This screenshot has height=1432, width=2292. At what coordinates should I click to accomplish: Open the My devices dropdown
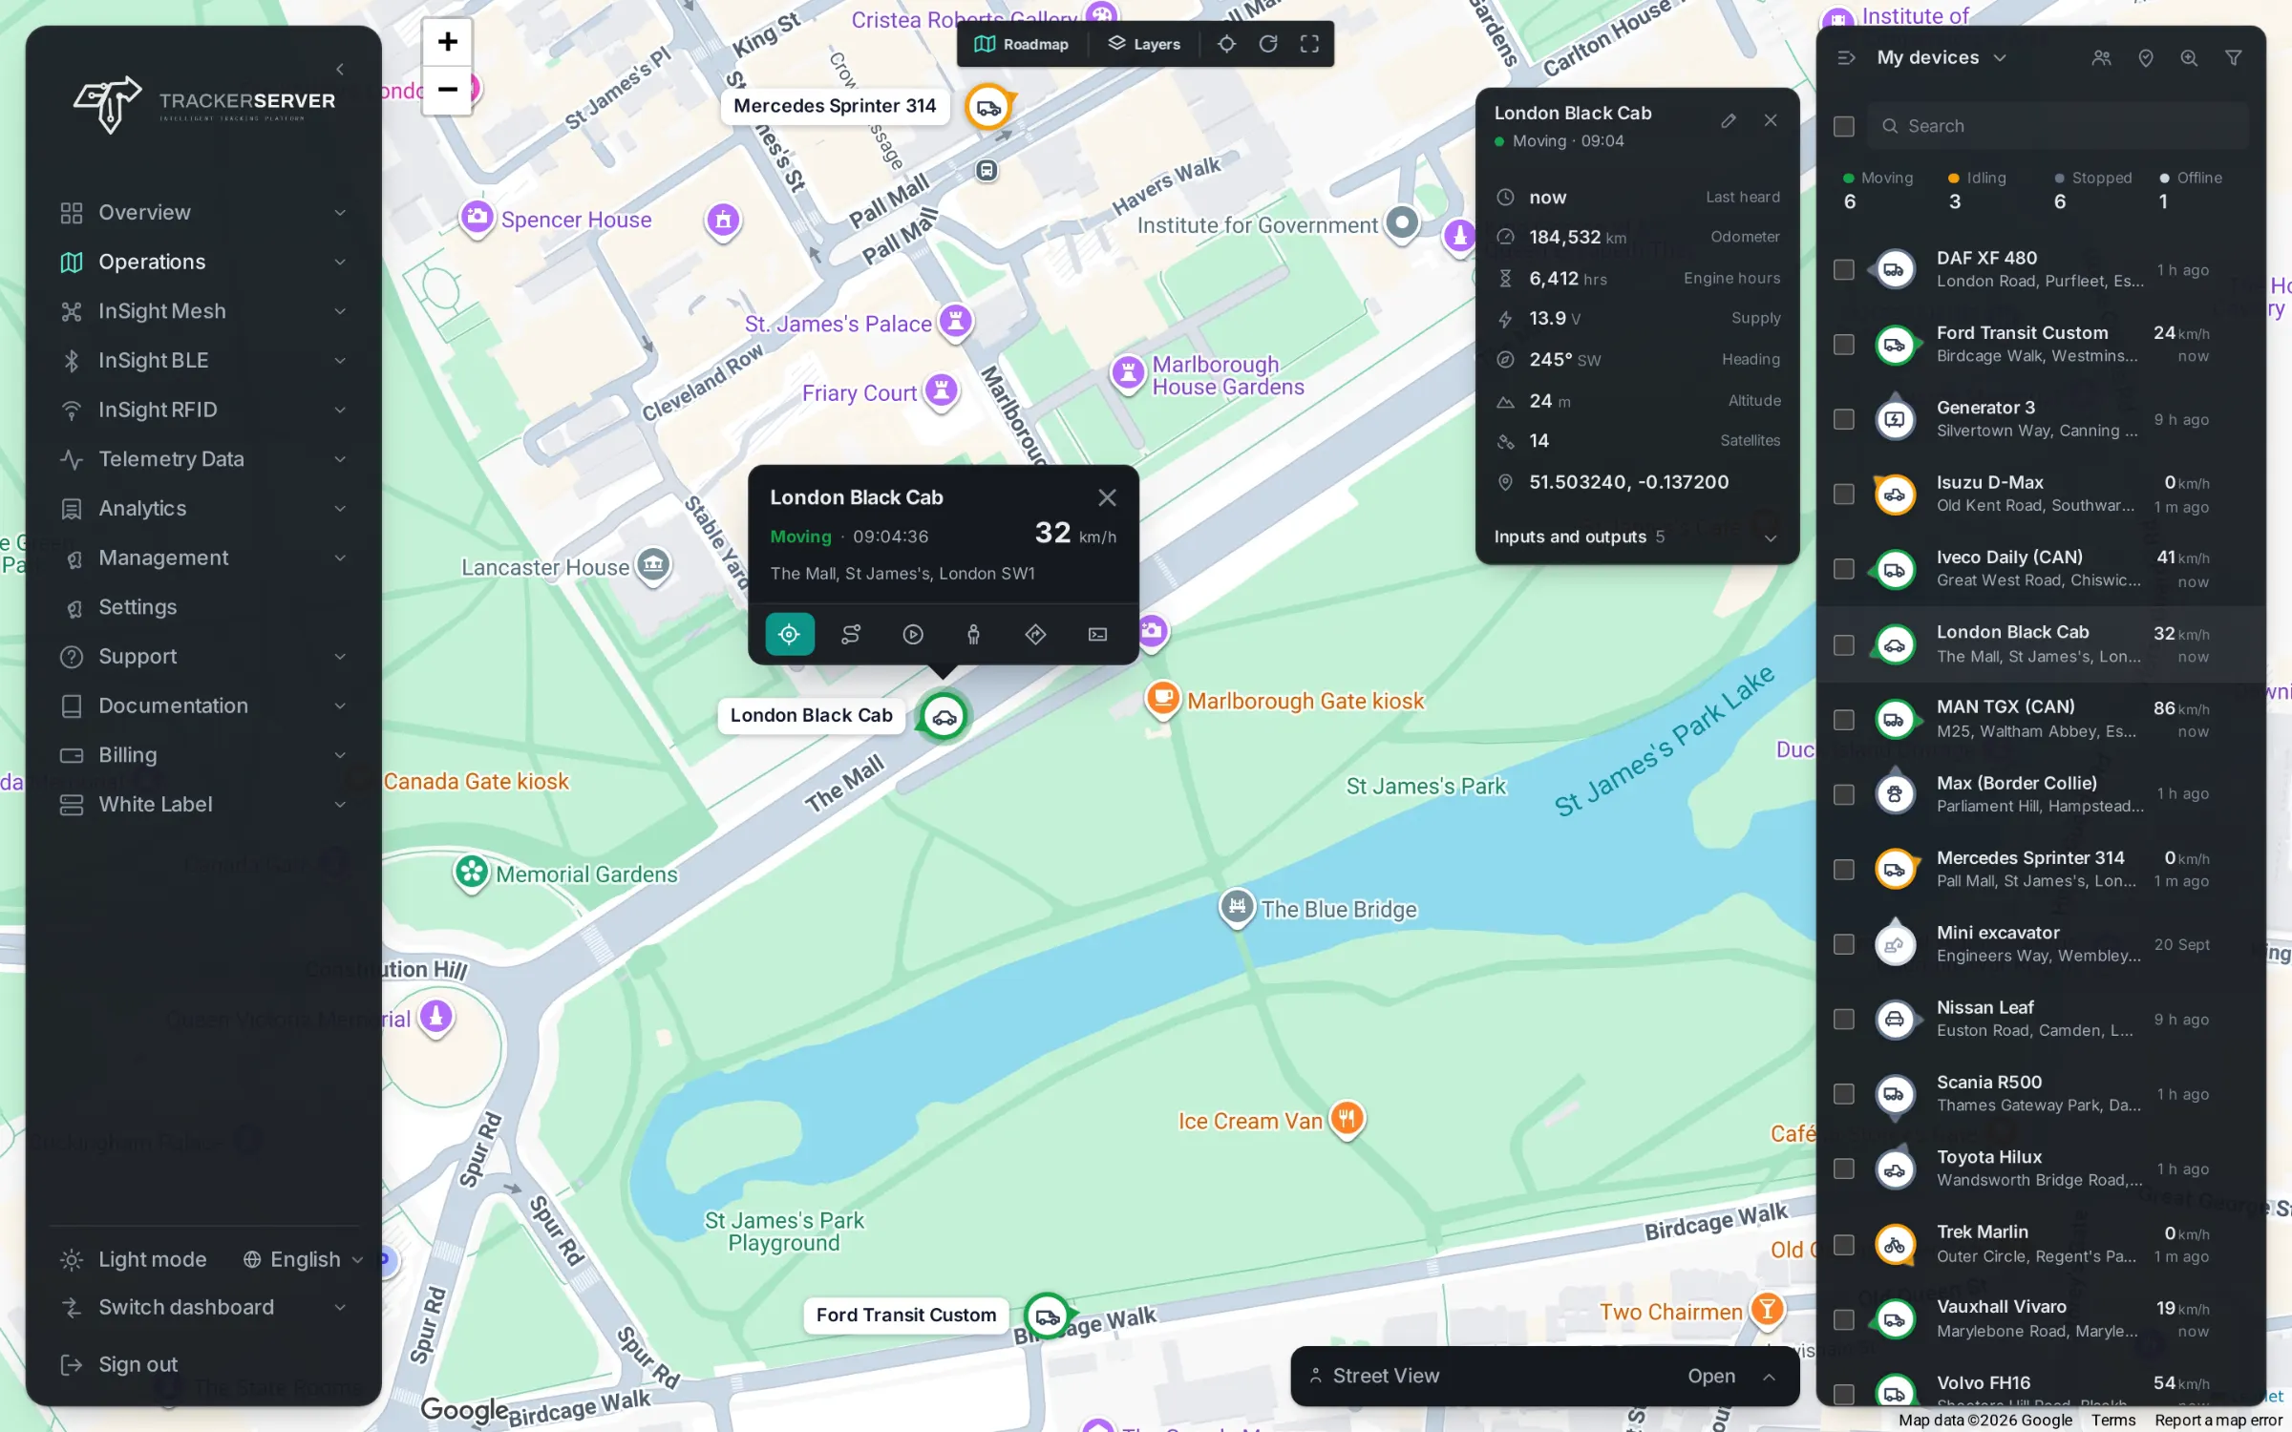[1942, 57]
